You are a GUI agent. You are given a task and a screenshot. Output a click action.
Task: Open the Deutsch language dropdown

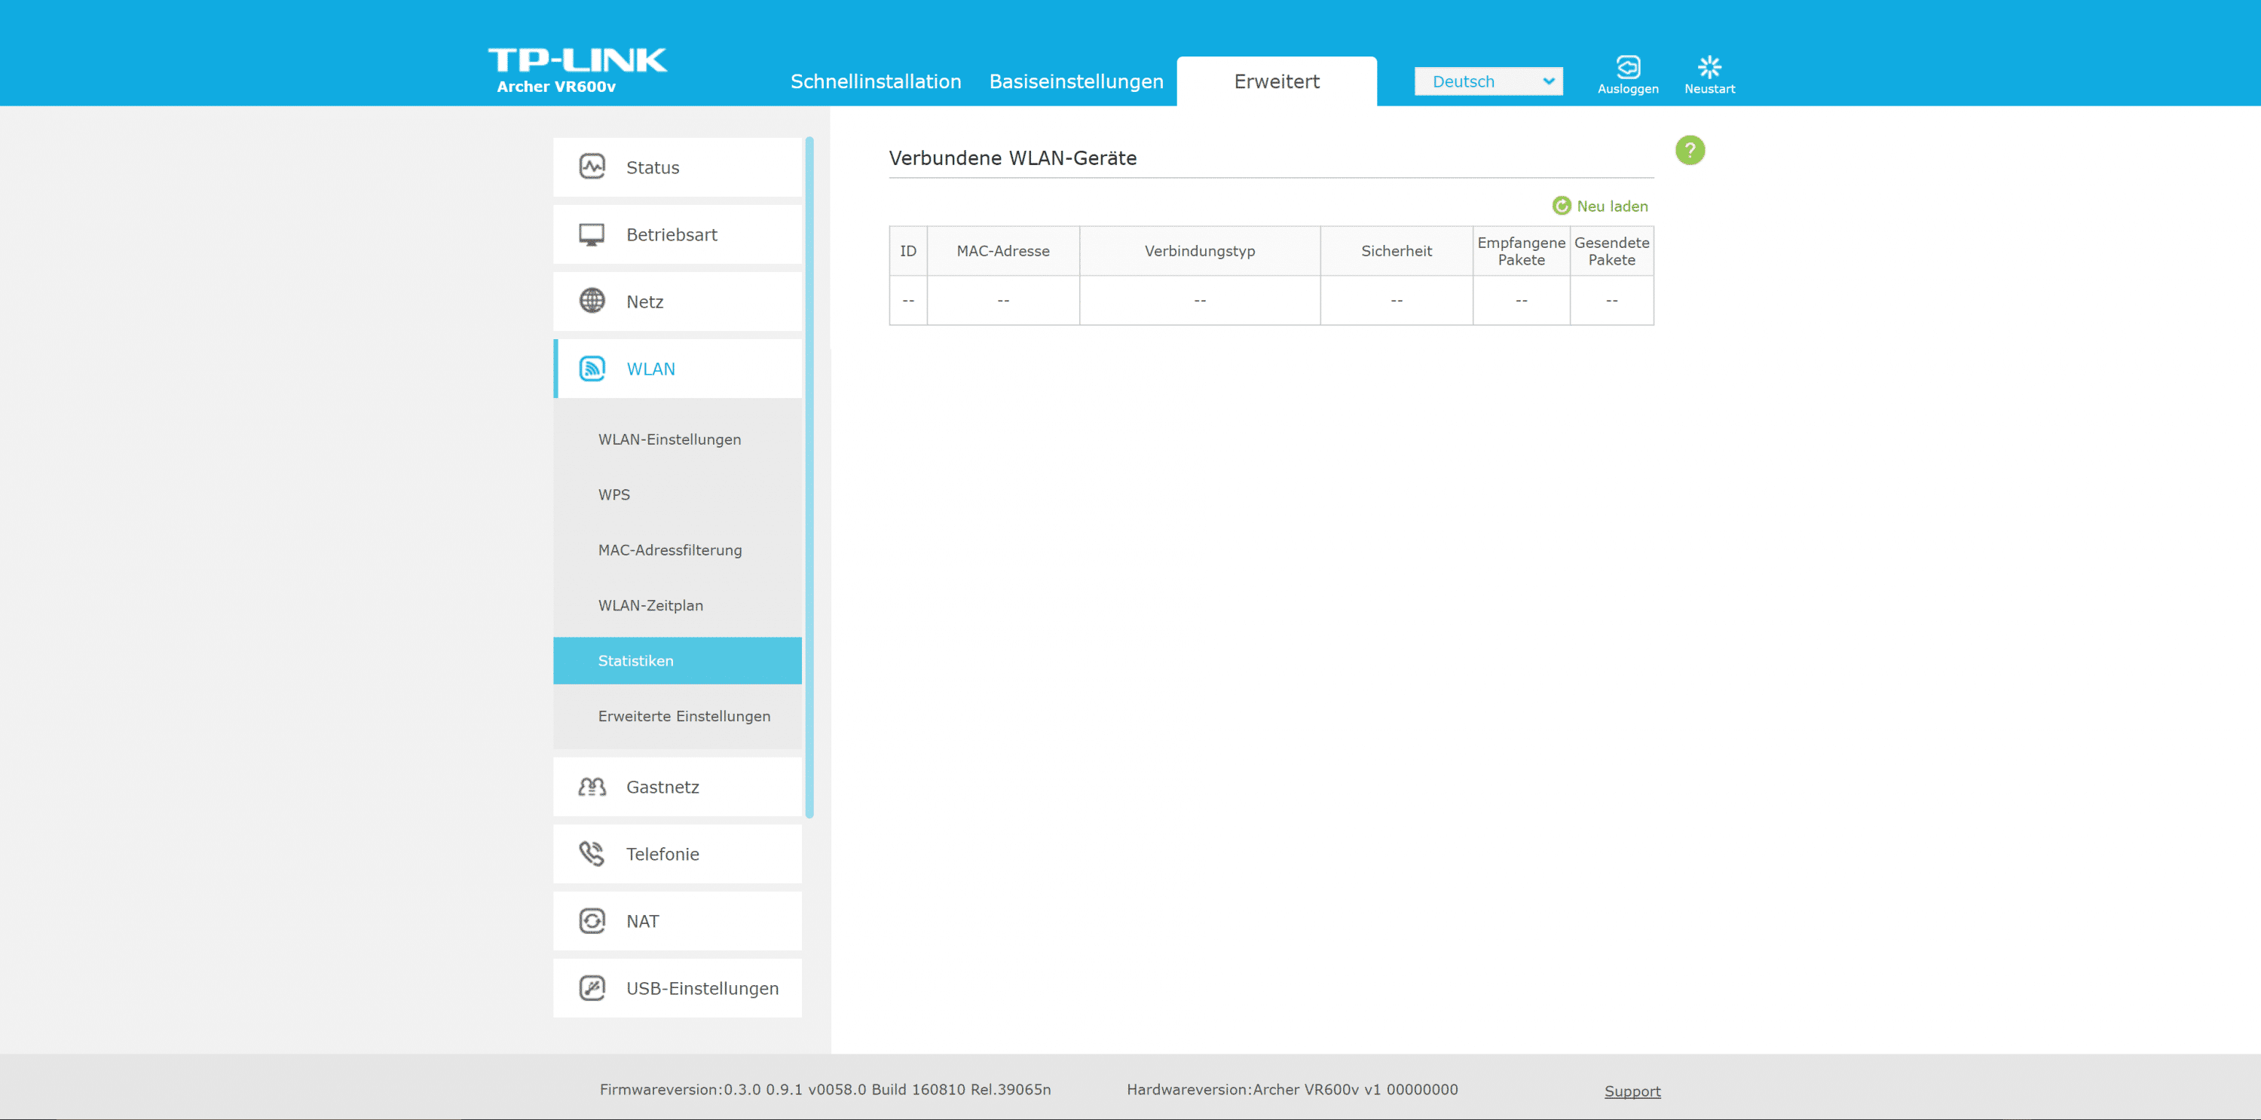tap(1488, 81)
